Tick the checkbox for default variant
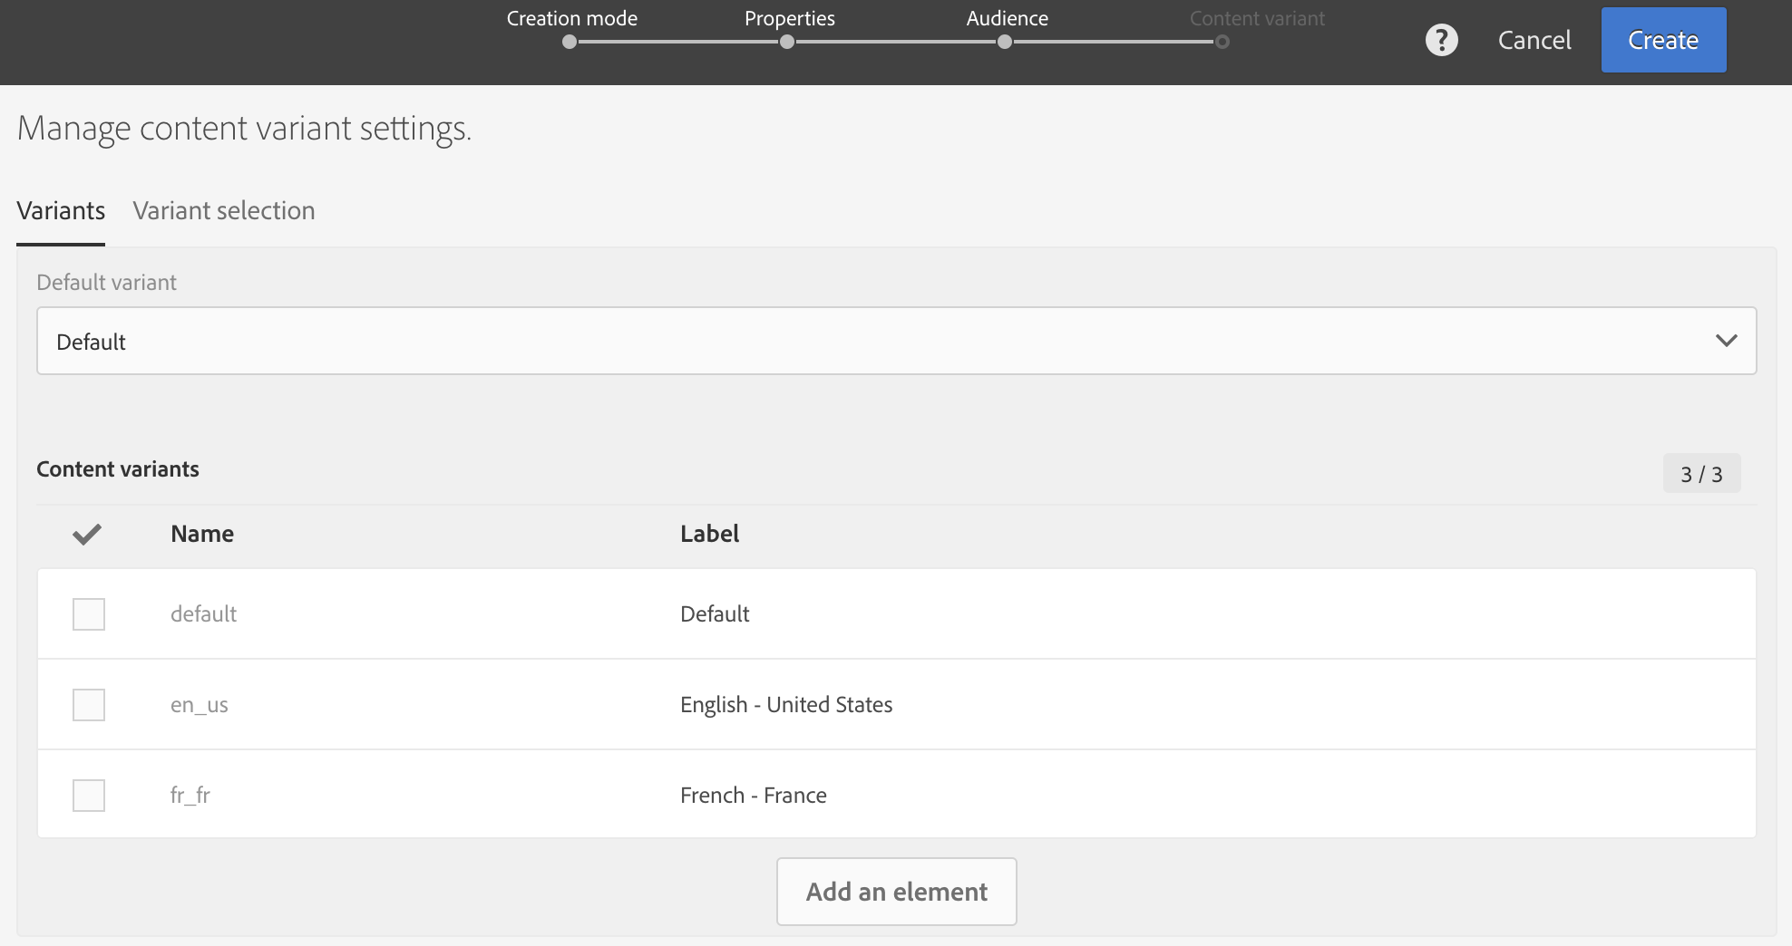 point(89,614)
